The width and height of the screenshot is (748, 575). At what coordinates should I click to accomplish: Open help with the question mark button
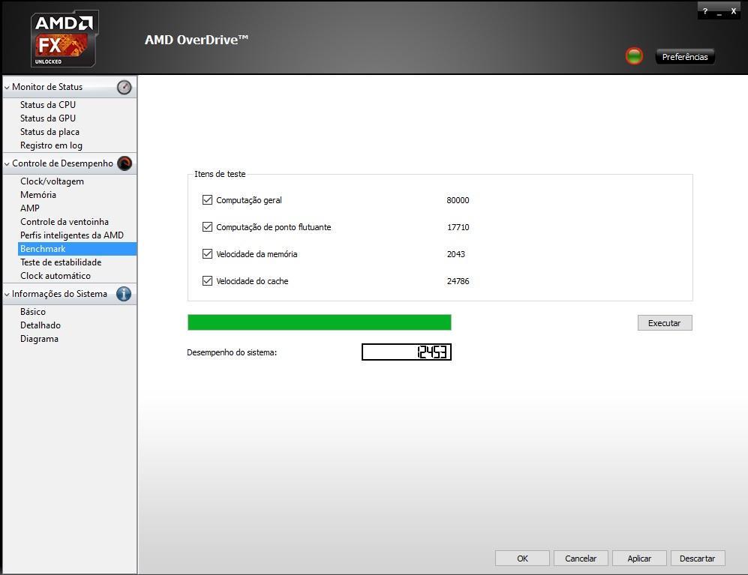pyautogui.click(x=705, y=11)
